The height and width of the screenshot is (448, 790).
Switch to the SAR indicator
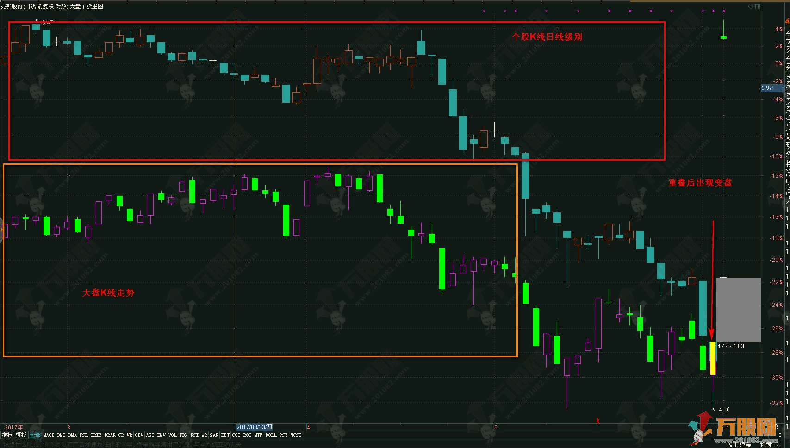tap(214, 435)
